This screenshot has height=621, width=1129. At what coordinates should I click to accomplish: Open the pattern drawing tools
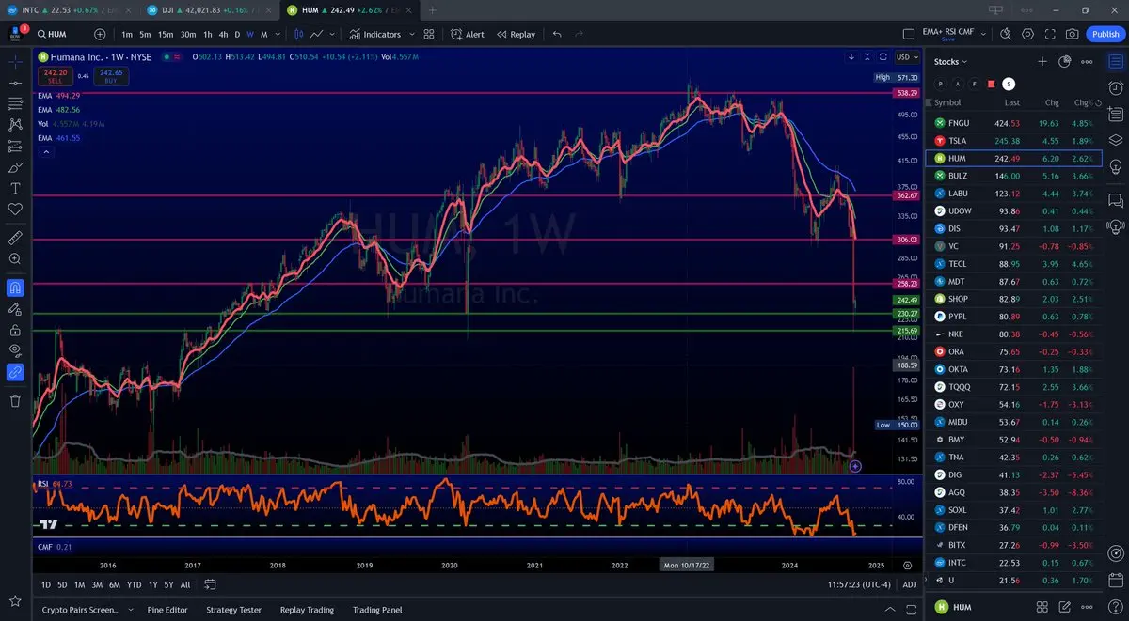(x=15, y=124)
